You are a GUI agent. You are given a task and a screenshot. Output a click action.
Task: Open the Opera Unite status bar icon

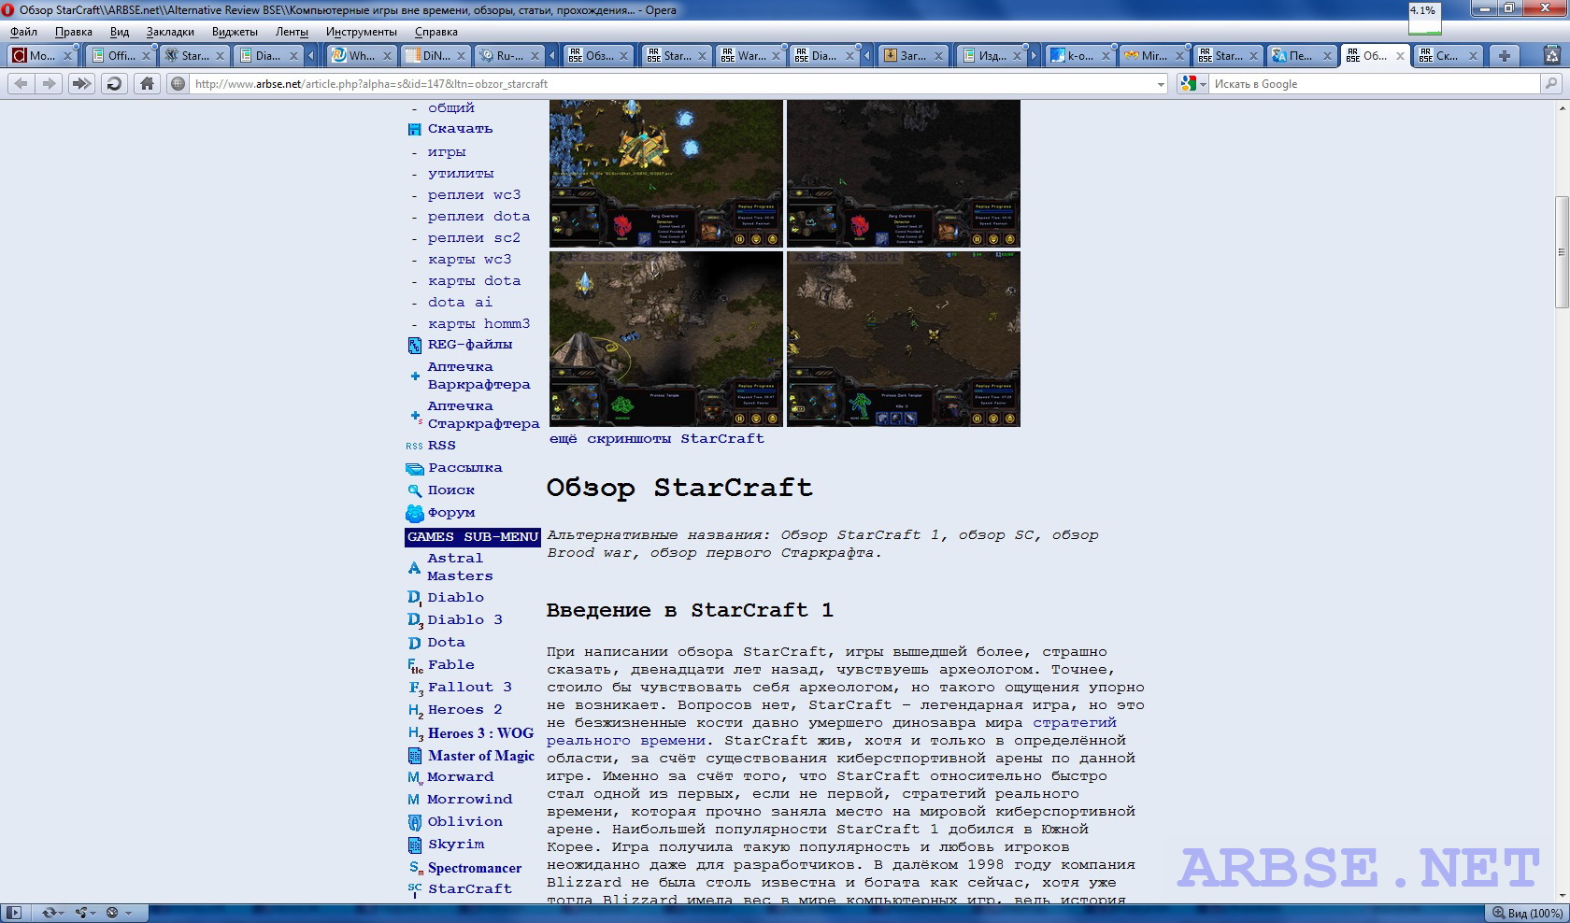[81, 913]
